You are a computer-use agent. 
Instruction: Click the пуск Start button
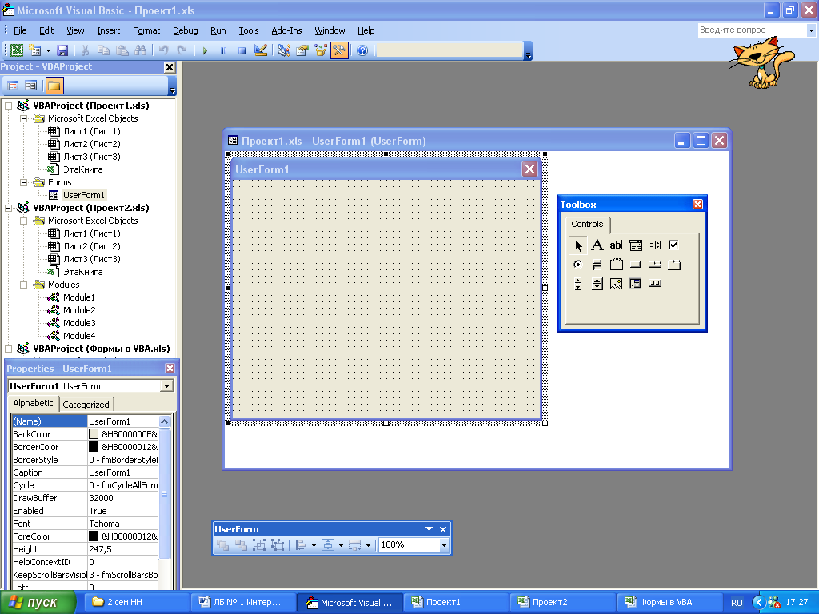[38, 602]
